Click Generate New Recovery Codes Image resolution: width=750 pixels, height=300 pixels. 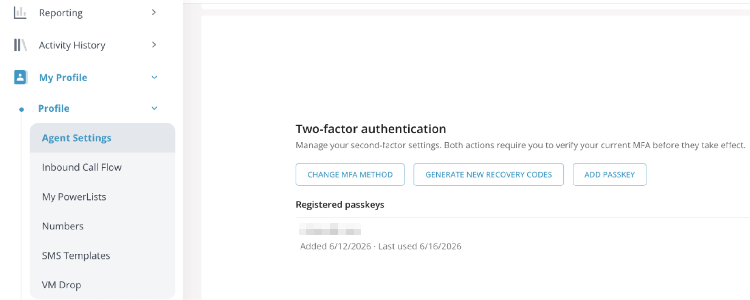point(488,174)
